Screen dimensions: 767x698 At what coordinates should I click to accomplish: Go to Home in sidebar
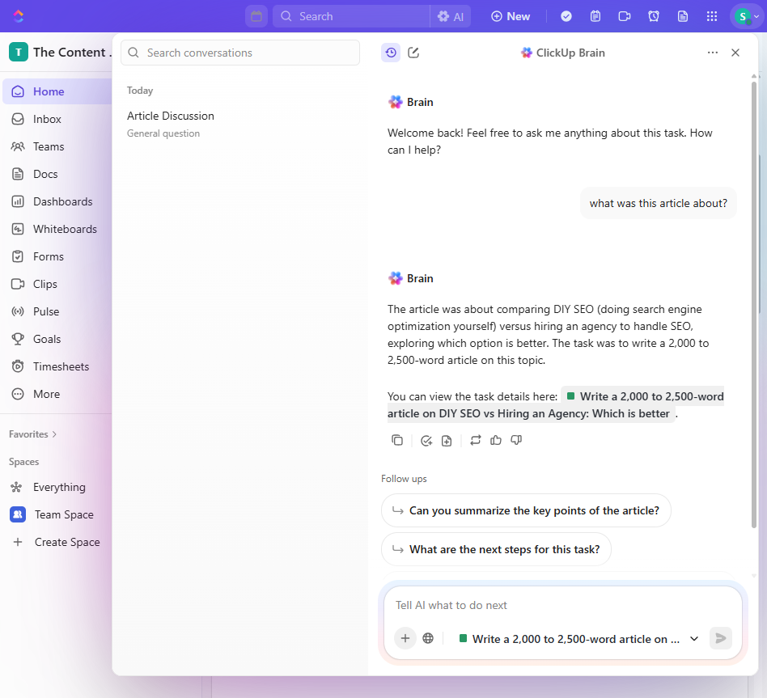coord(57,91)
